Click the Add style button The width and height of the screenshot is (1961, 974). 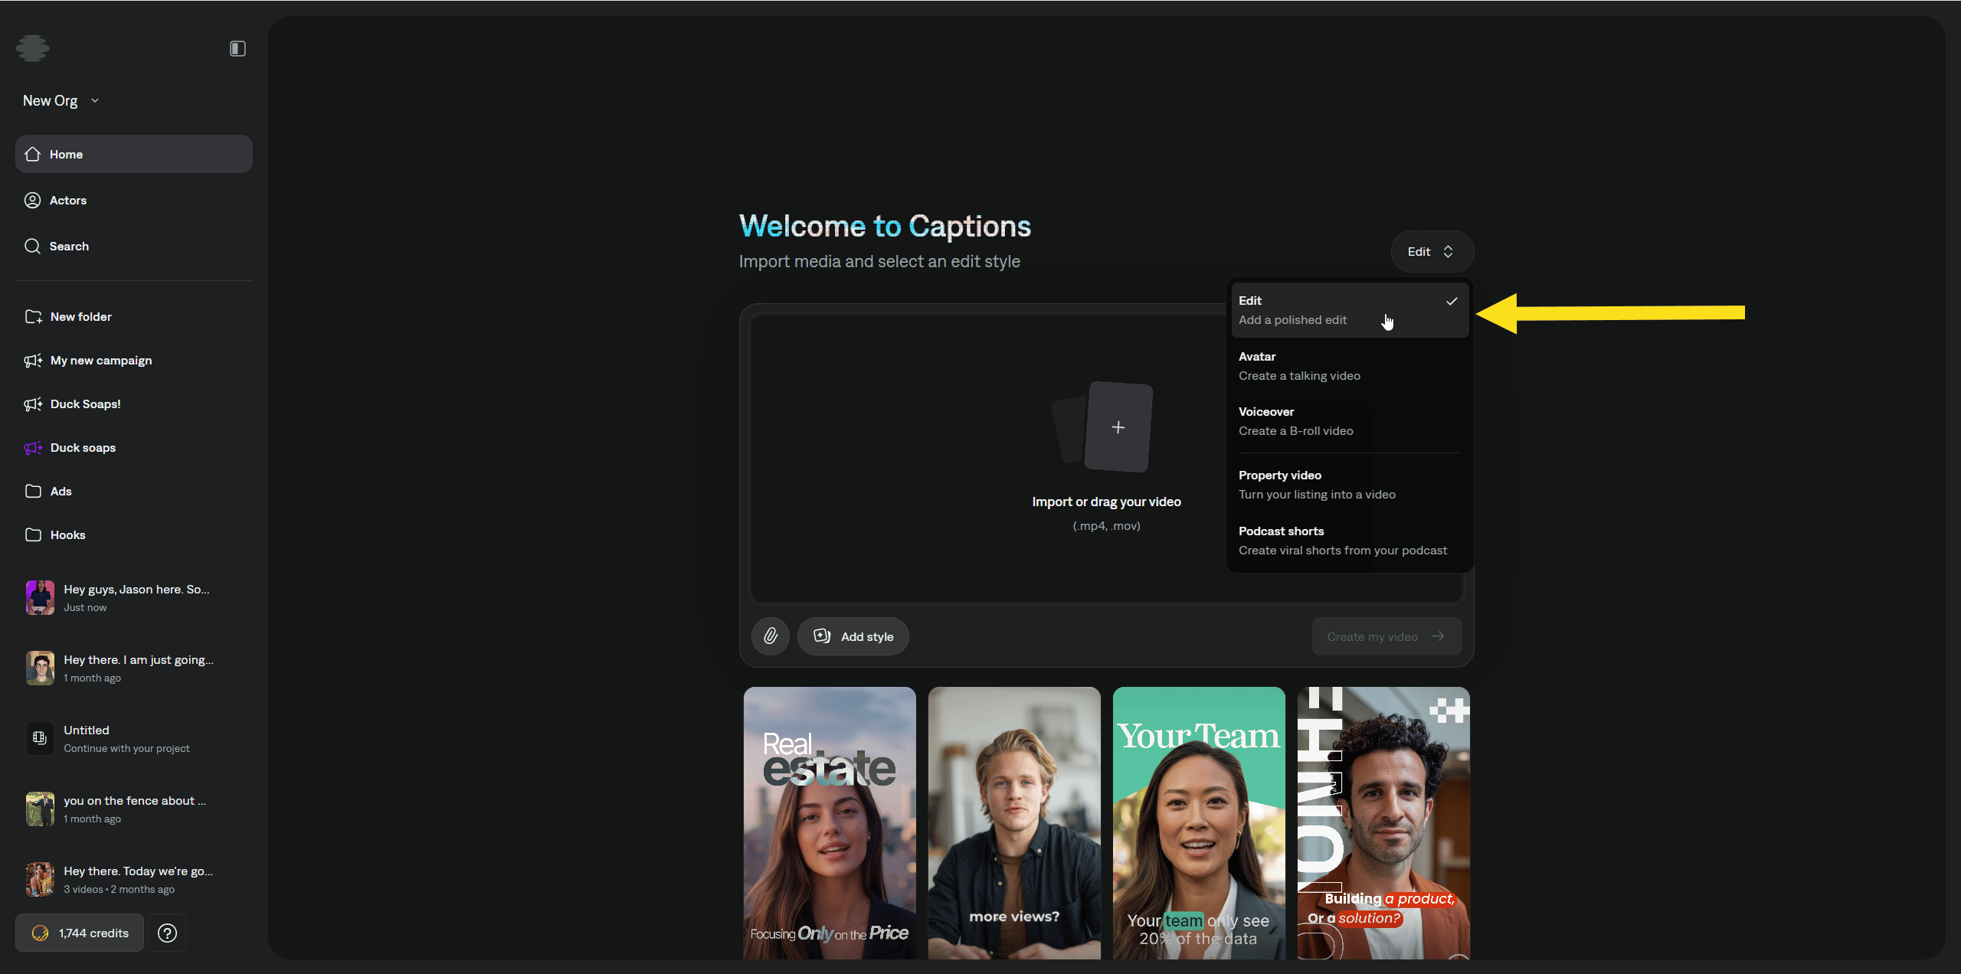pyautogui.click(x=853, y=636)
